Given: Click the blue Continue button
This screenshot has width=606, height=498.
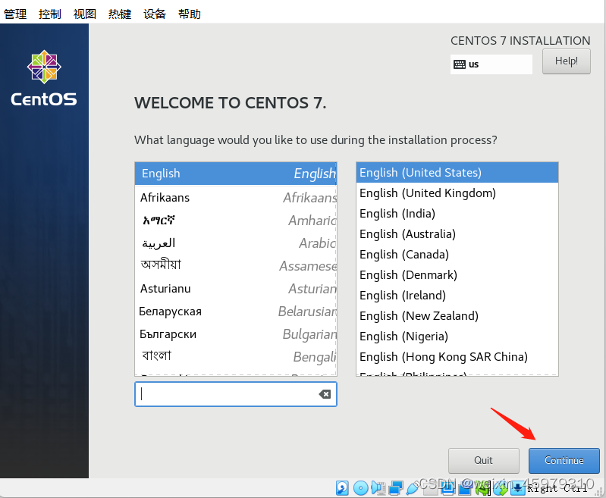Looking at the screenshot, I should tap(564, 460).
